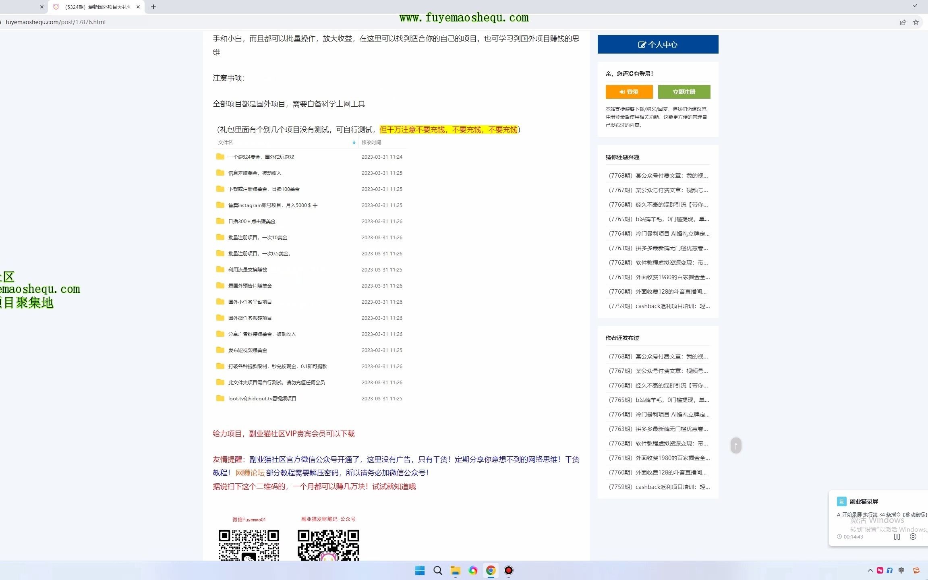
Task: Open folder 日撸300＋点击赚美金
Action: [252, 222]
